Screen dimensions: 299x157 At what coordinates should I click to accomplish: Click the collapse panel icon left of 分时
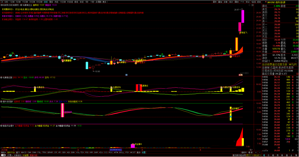tap(2, 2)
